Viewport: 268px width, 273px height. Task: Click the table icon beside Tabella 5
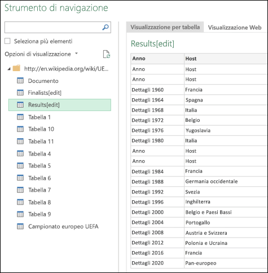click(x=20, y=166)
